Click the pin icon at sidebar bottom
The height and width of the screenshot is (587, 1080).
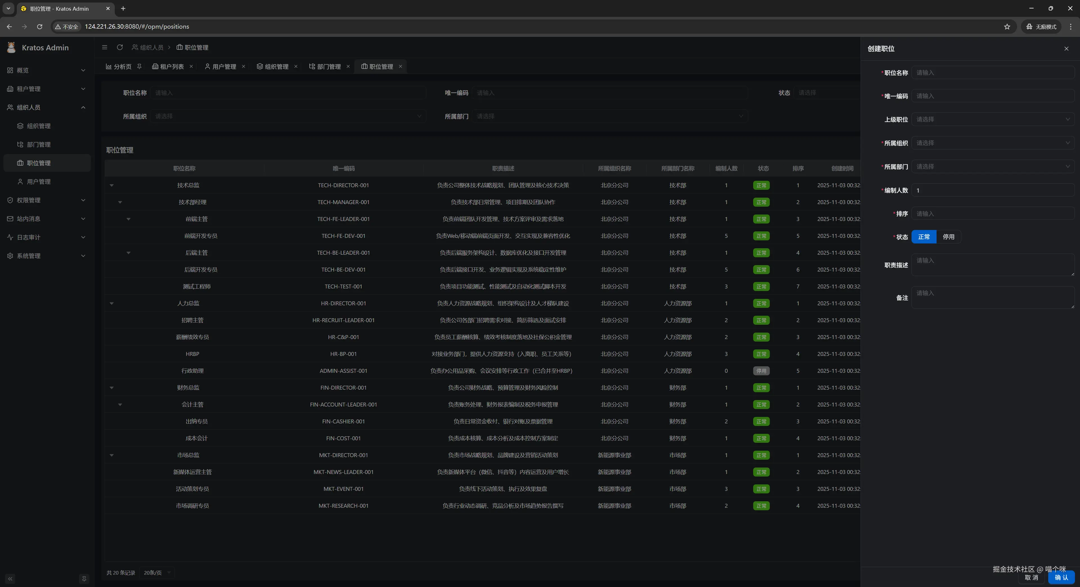[x=84, y=579]
